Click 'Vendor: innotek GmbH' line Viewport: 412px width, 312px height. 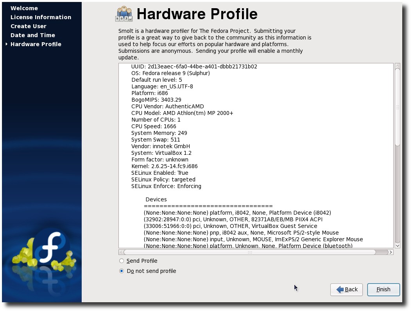tap(161, 146)
